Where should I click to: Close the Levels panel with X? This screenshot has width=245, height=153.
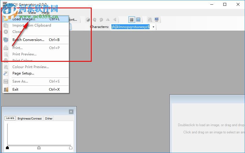click(x=71, y=112)
